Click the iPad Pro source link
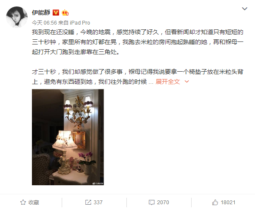This screenshot has height=209, width=255. [80, 23]
